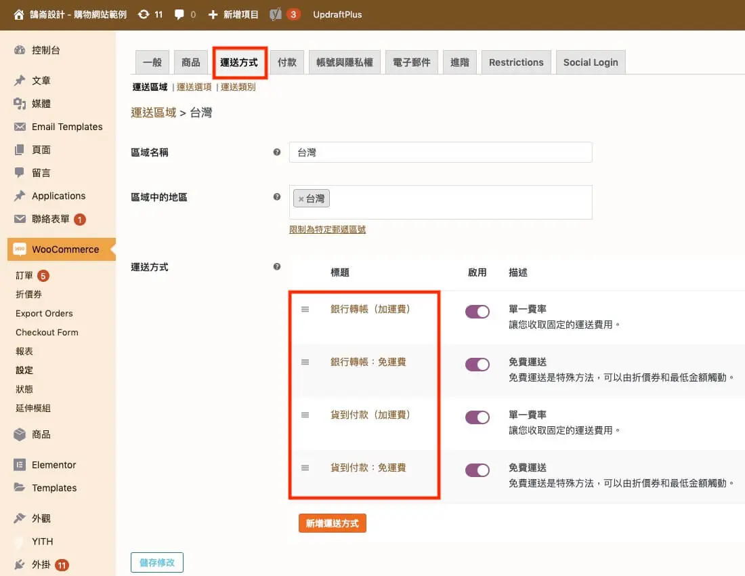745x576 pixels.
Task: Click the 聯絡表單 mail icon
Action: (20, 219)
